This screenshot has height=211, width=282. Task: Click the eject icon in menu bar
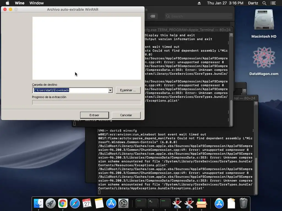point(199,3)
